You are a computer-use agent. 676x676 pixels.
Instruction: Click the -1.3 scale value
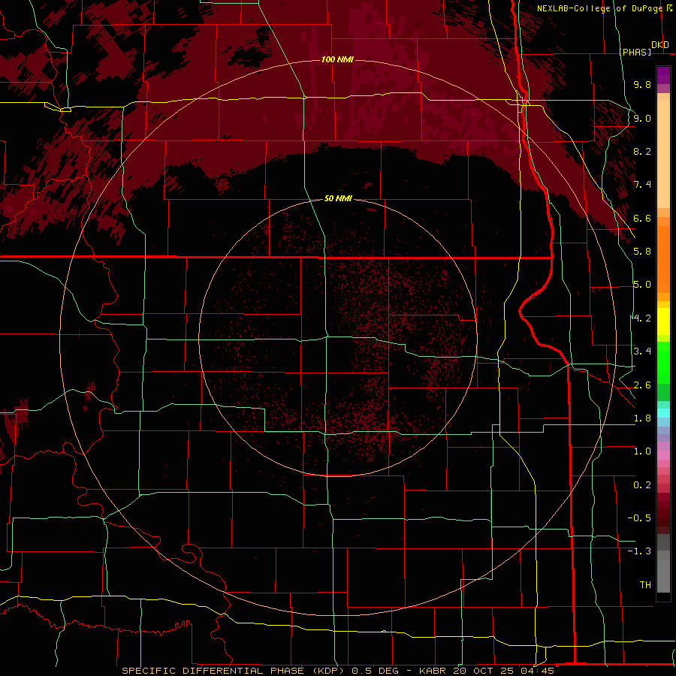[x=639, y=551]
